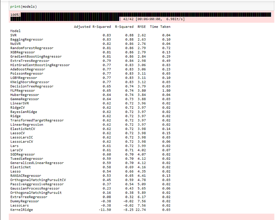Image resolution: width=275 pixels, height=220 pixels.
Task: Select the RidgeCV row name
Action: coord(17,107)
